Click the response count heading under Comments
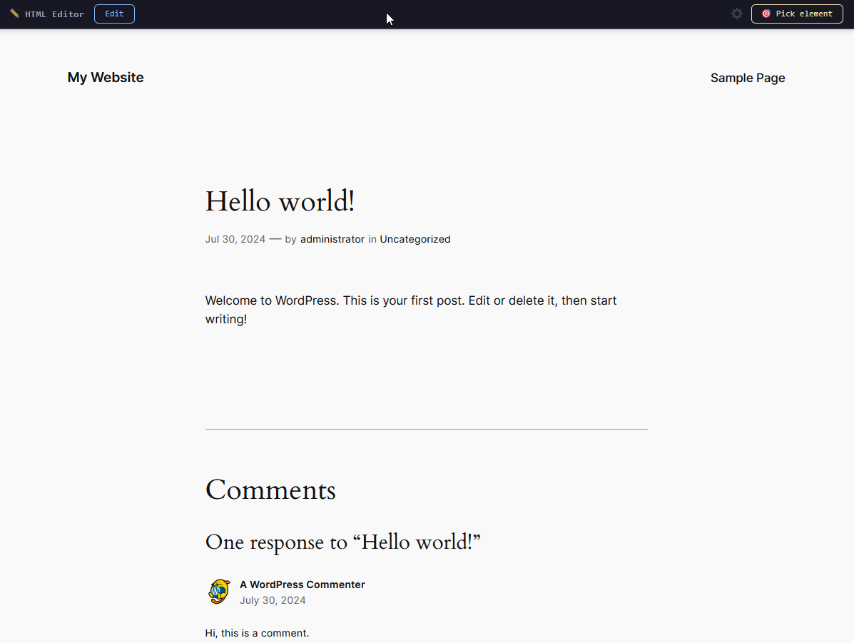Screen dimensions: 854x643 (x=343, y=542)
